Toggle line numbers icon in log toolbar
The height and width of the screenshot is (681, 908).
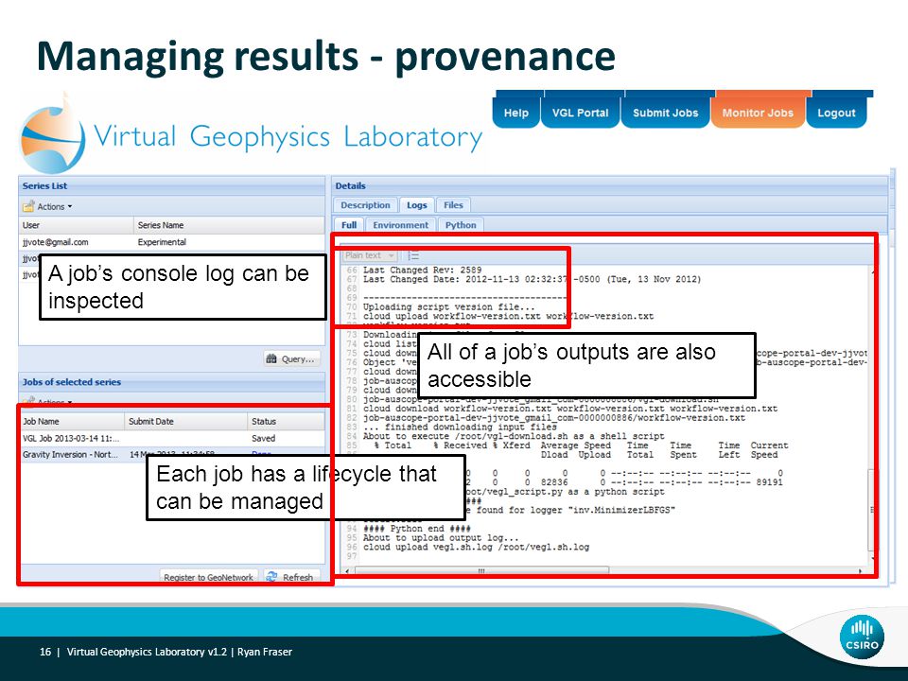413,255
